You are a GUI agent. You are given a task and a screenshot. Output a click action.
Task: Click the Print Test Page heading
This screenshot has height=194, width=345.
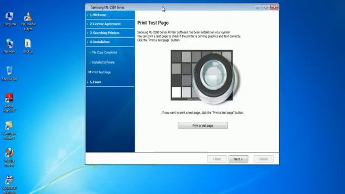pyautogui.click(x=153, y=23)
